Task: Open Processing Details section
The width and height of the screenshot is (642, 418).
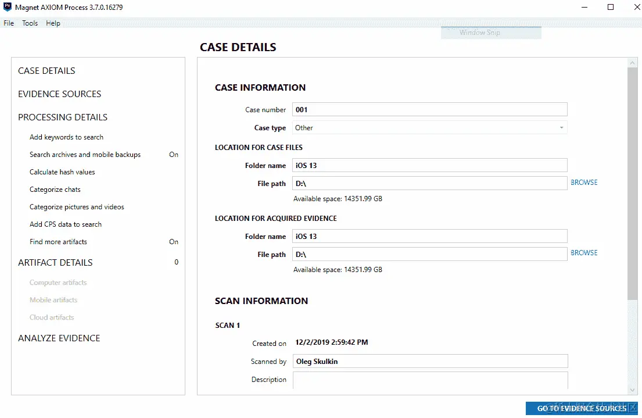Action: pos(63,117)
